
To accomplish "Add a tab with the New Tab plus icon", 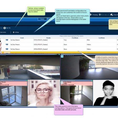I will point(4,28).
